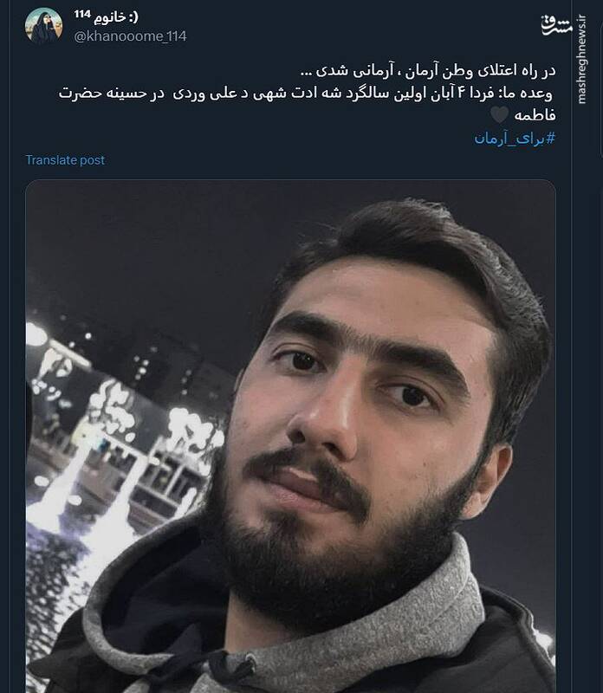Click the hash symbol of the blue hashtag
Screen dimensions: 603x693
[550, 139]
